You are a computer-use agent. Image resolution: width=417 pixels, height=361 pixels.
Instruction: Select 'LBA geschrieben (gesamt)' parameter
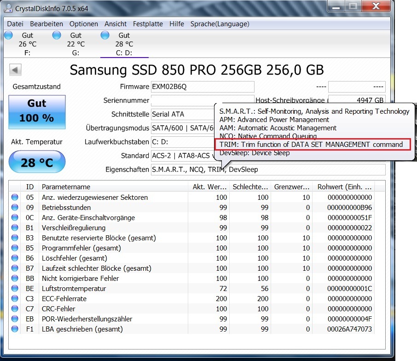(82, 329)
